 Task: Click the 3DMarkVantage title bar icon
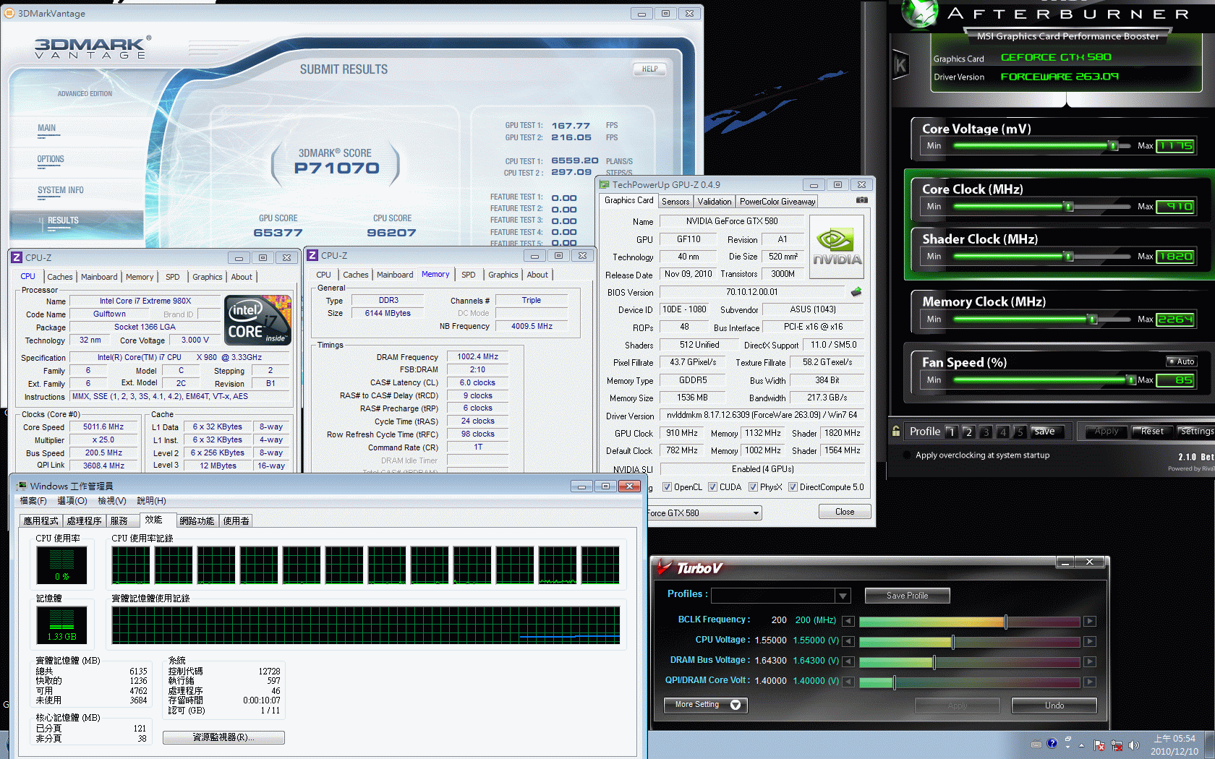click(x=9, y=13)
